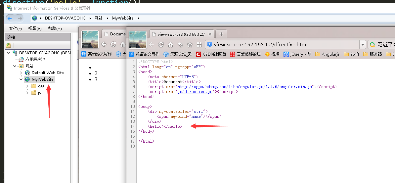Go forward in IIS Manager navigation
The image size is (395, 183).
(x=20, y=18)
